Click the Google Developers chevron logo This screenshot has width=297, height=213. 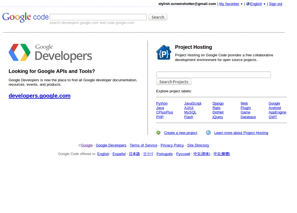tap(19, 52)
